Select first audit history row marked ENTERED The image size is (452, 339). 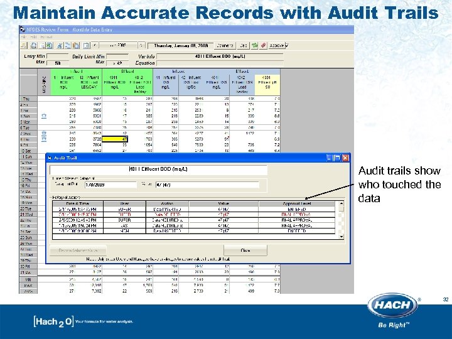(x=194, y=209)
